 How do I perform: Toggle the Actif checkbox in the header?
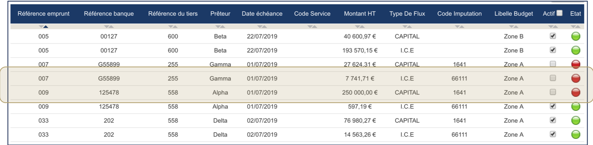[559, 13]
